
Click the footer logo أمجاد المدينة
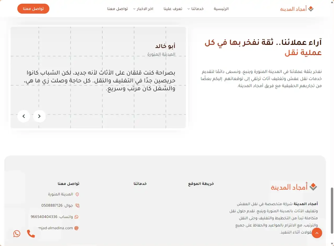pos(294,187)
